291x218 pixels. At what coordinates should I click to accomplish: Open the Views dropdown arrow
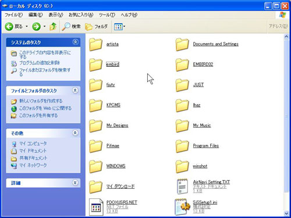click(125, 27)
